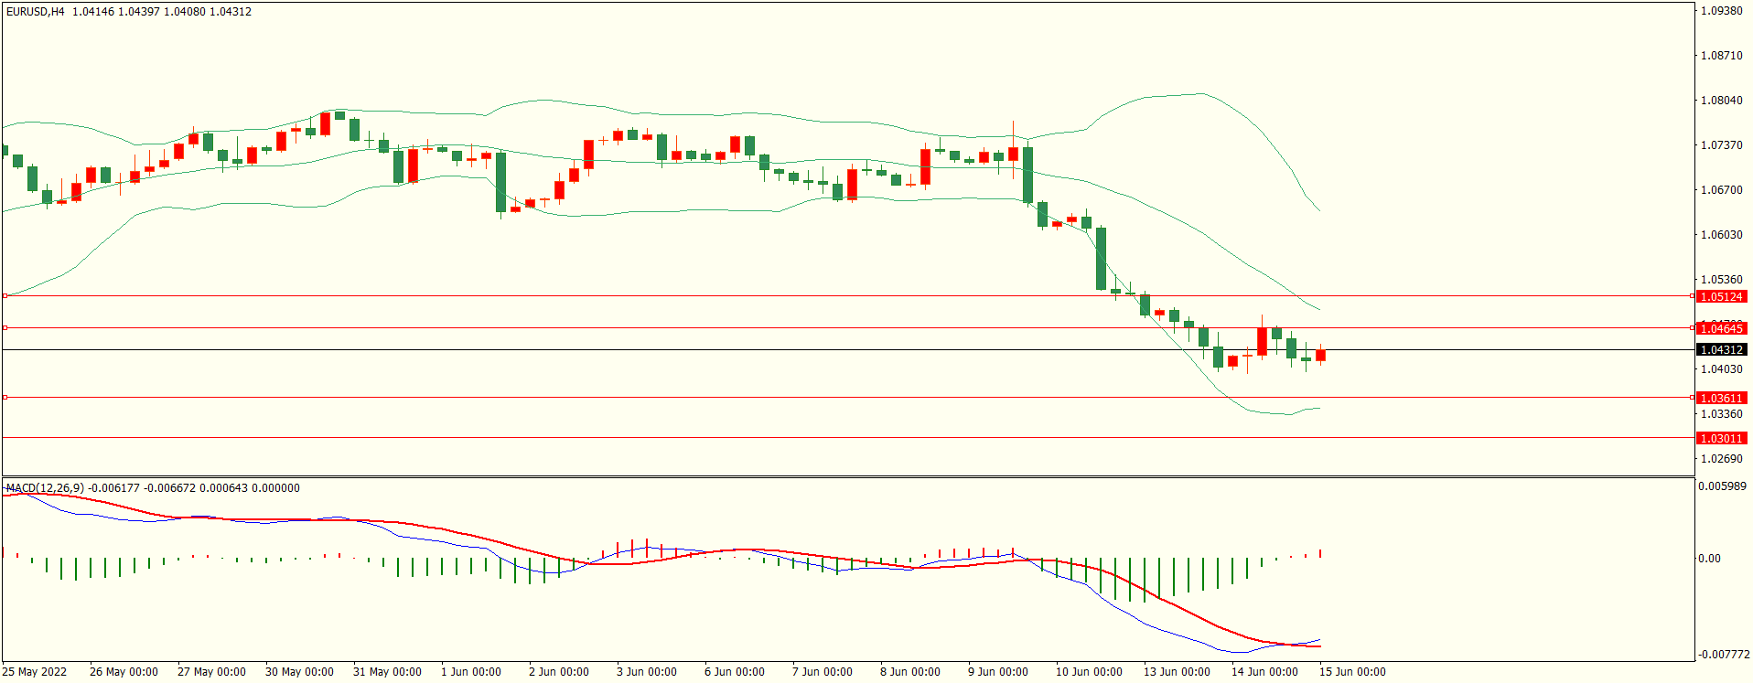Click the -0.007772 MACD scale value
1753x683 pixels.
pyautogui.click(x=1724, y=655)
